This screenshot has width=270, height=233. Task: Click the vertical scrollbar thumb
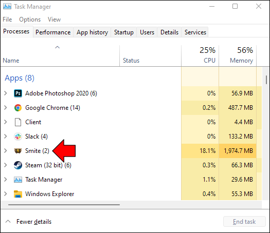266,80
